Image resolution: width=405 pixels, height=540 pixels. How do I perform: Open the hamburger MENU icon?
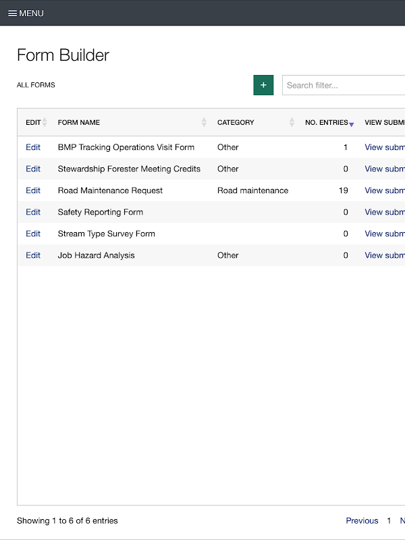tap(12, 13)
